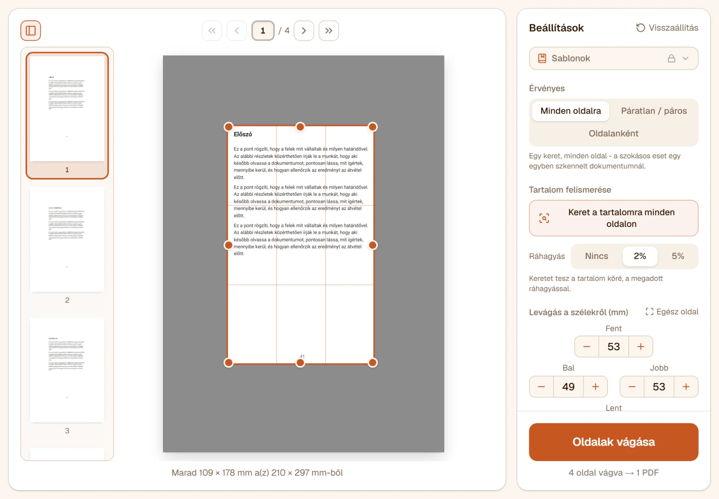Set Ráhagyás padding to 5%
This screenshot has height=499, width=719.
pos(678,256)
